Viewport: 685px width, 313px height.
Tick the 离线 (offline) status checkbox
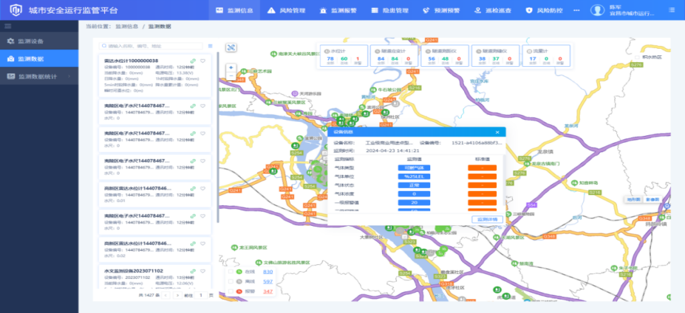[231, 282]
